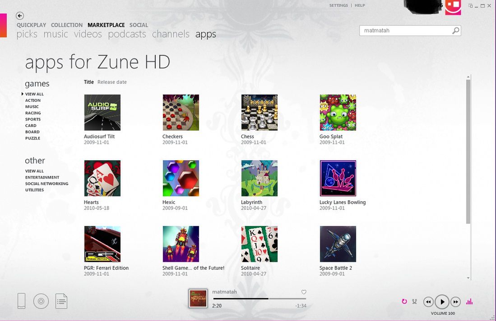
Task: Select the apps section
Action: coord(206,34)
